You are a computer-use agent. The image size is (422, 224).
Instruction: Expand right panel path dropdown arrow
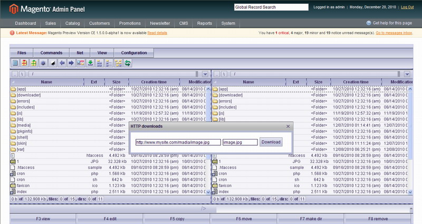(407, 74)
